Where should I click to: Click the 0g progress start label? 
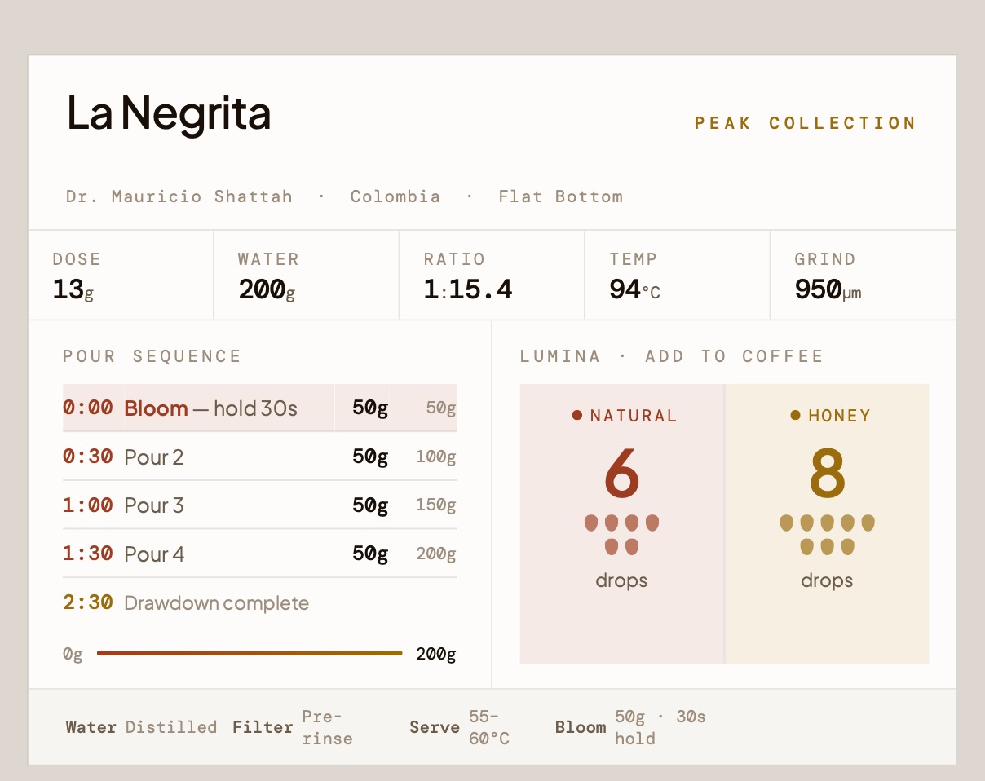pyautogui.click(x=73, y=655)
